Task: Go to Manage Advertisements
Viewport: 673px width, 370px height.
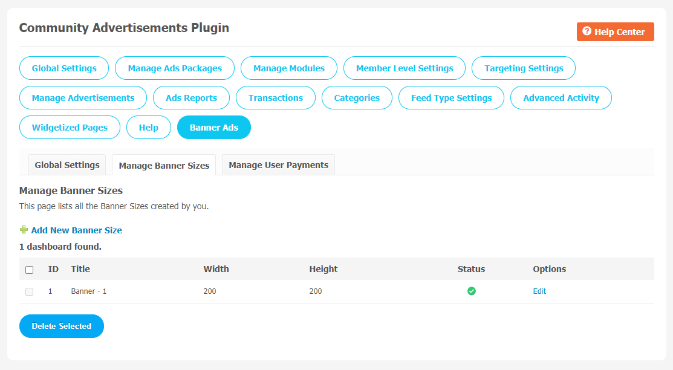Action: [x=83, y=98]
